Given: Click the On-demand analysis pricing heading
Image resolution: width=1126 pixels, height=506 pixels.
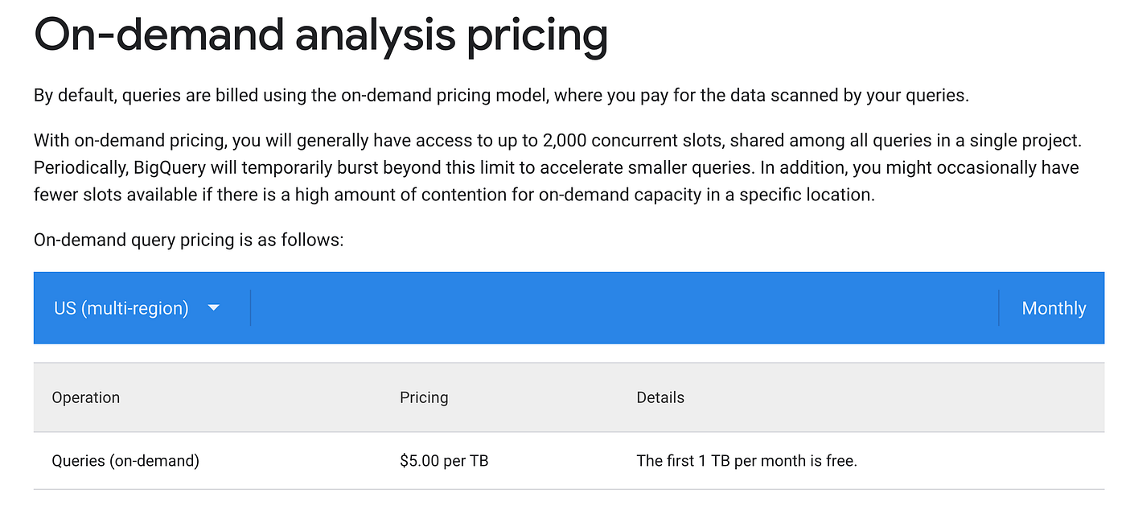Looking at the screenshot, I should point(320,35).
